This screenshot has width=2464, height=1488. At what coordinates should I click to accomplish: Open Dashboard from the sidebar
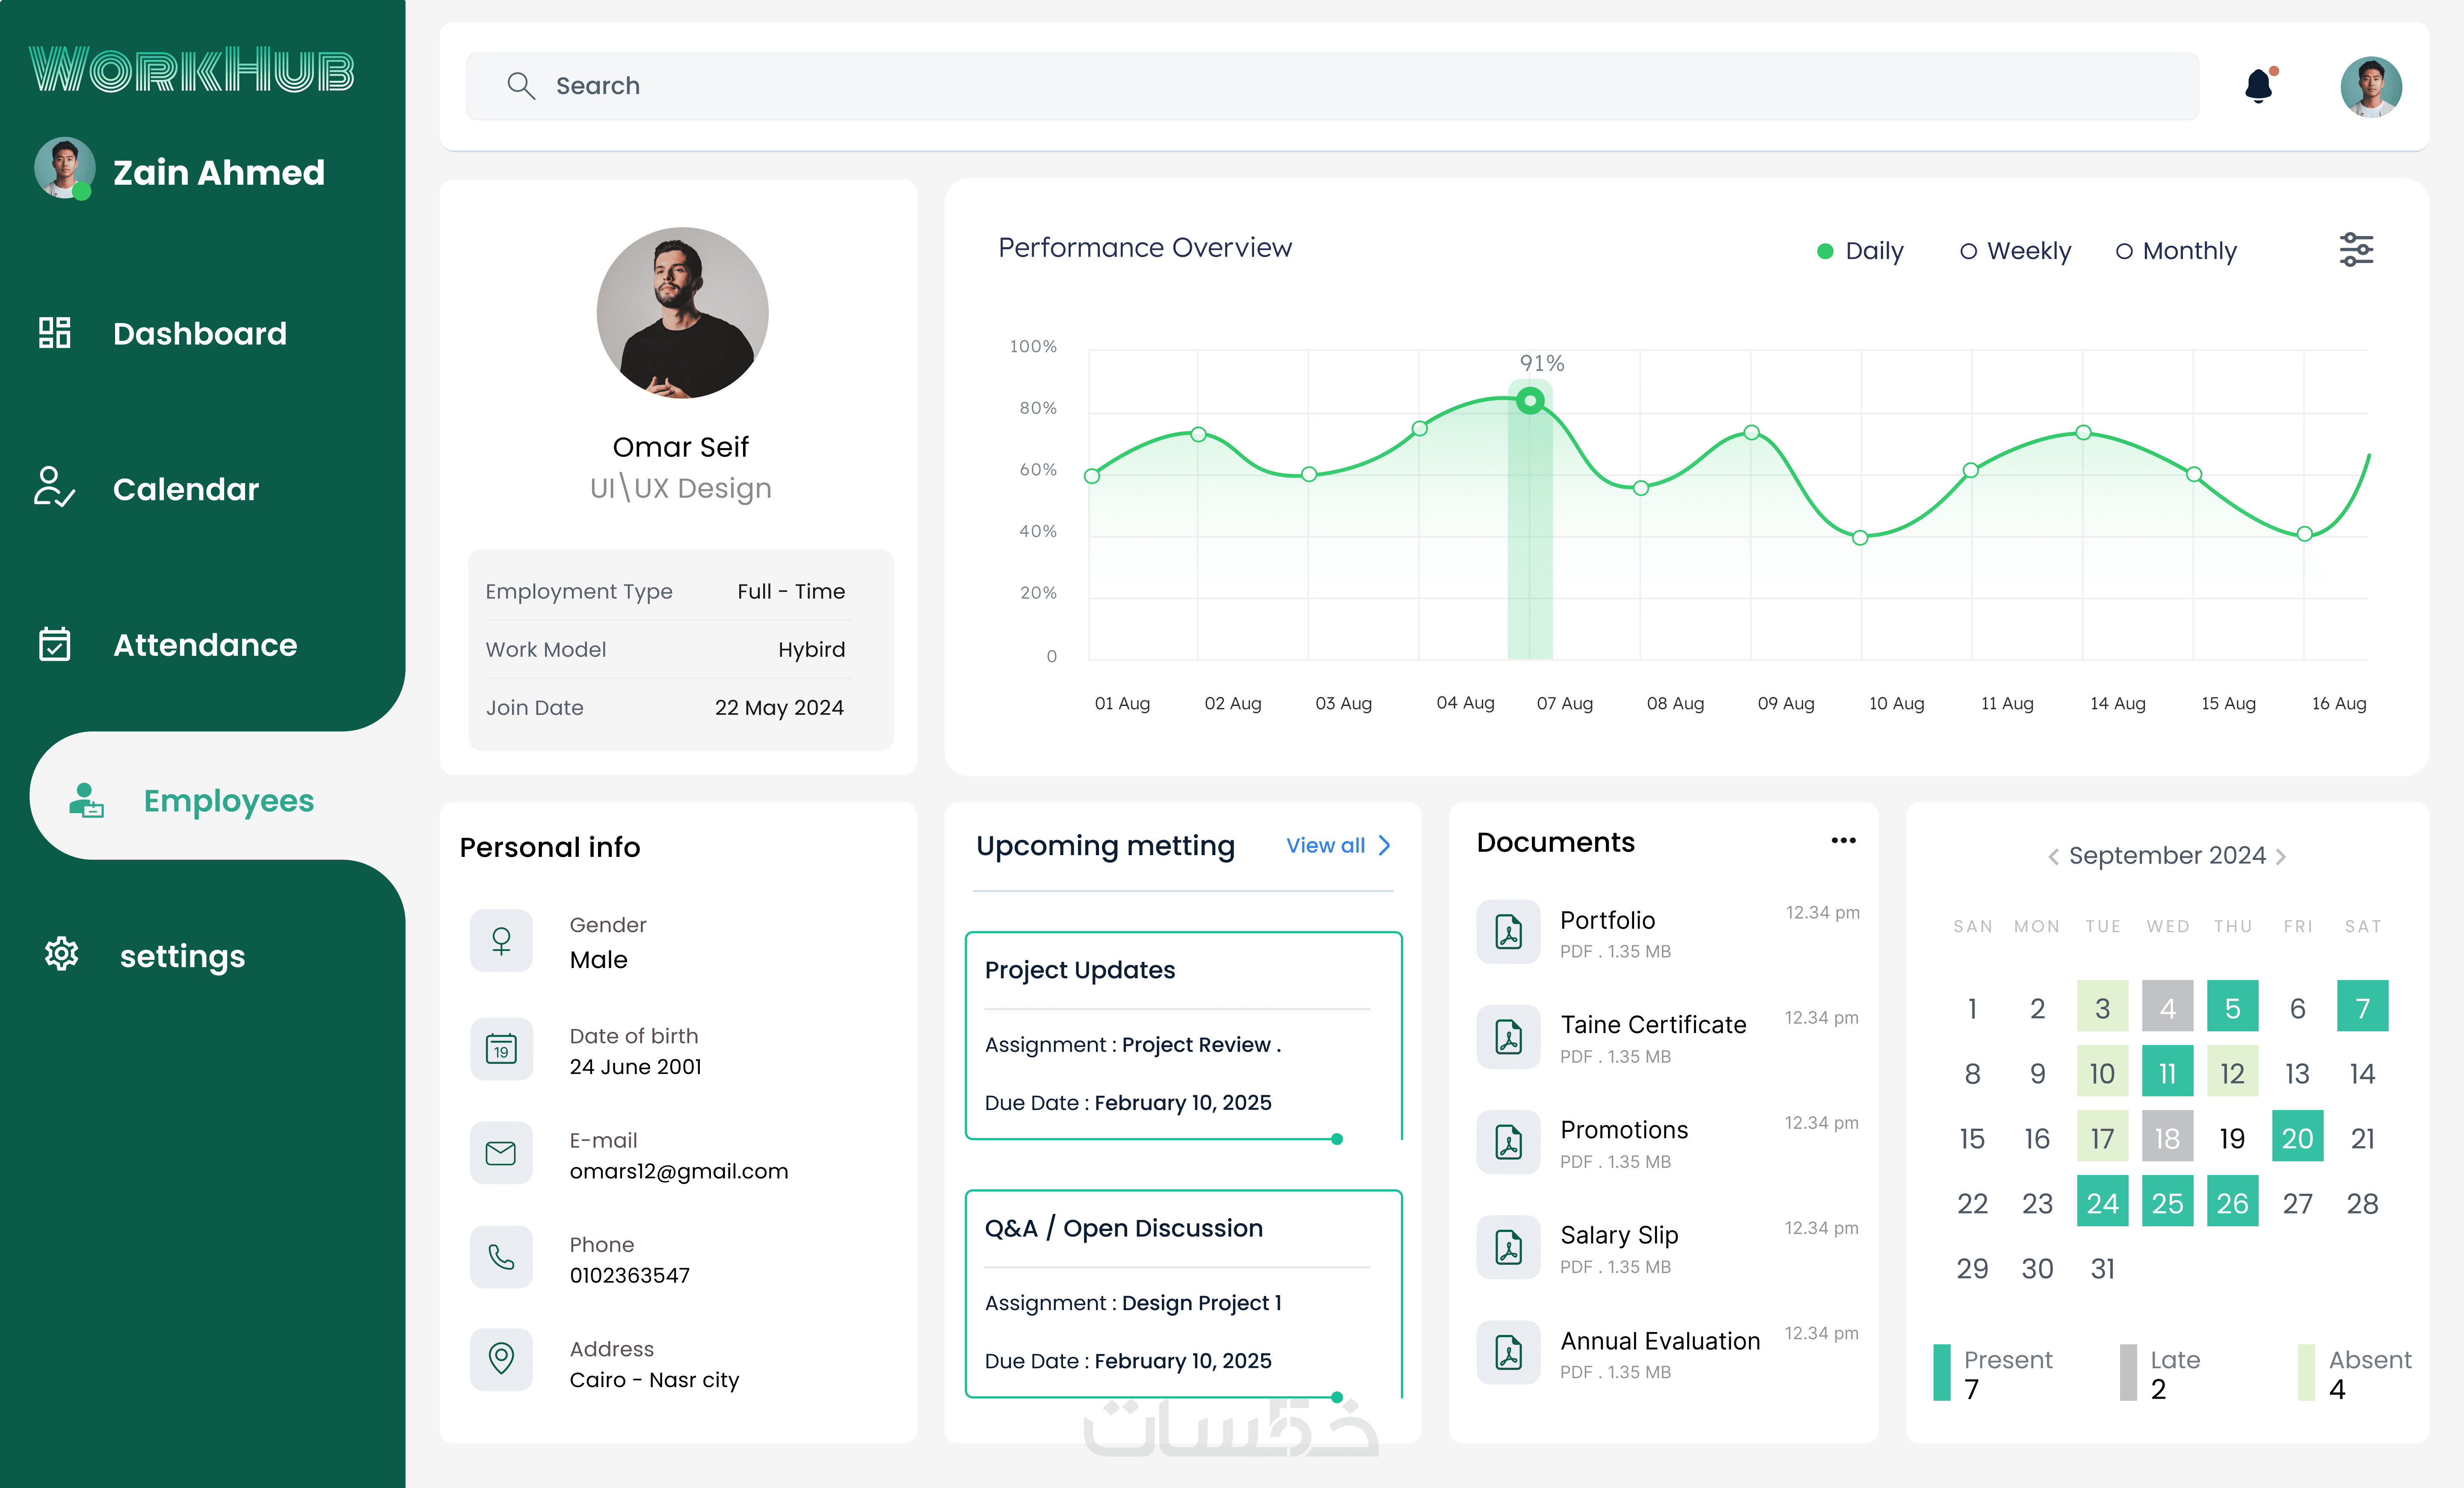(199, 334)
